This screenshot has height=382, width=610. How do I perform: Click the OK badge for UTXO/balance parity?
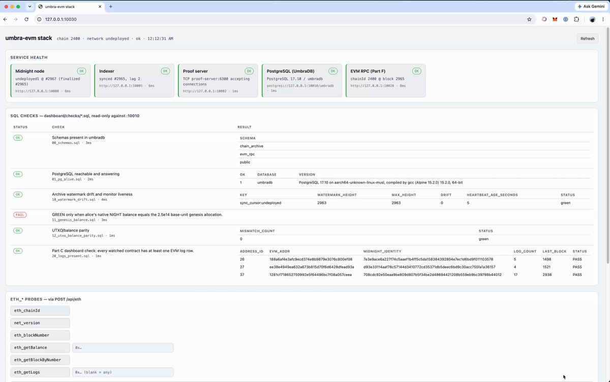[x=18, y=230]
